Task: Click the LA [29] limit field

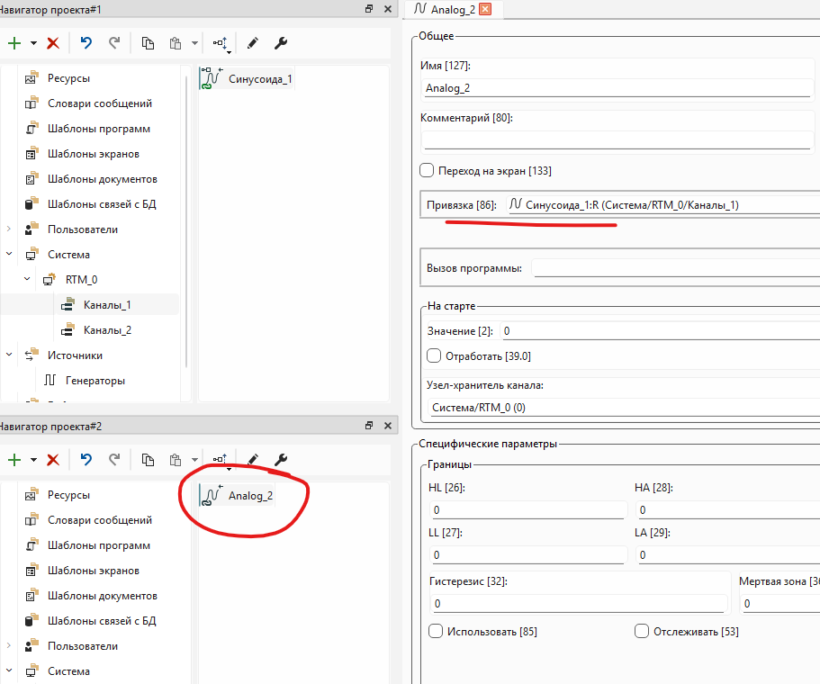Action: (x=727, y=554)
